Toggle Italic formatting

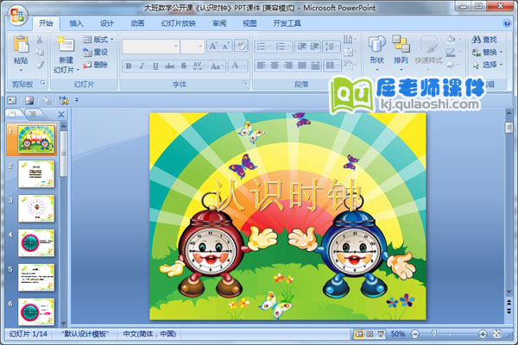142,66
